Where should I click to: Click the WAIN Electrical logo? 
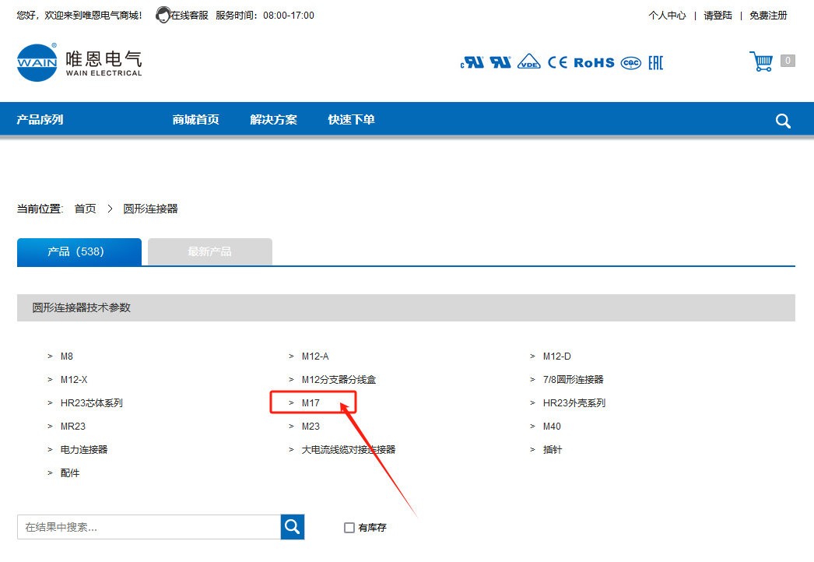(79, 62)
